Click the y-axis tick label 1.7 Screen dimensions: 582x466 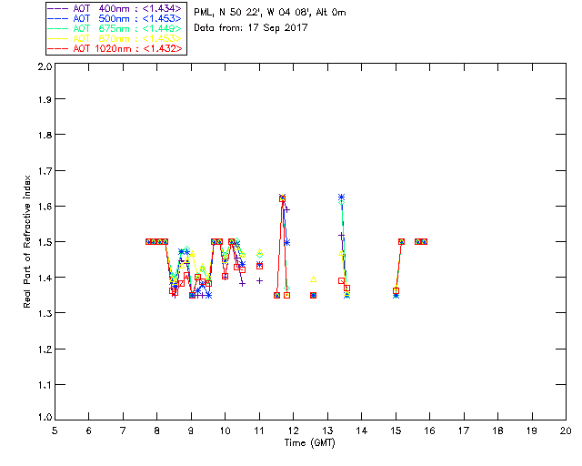coord(45,171)
